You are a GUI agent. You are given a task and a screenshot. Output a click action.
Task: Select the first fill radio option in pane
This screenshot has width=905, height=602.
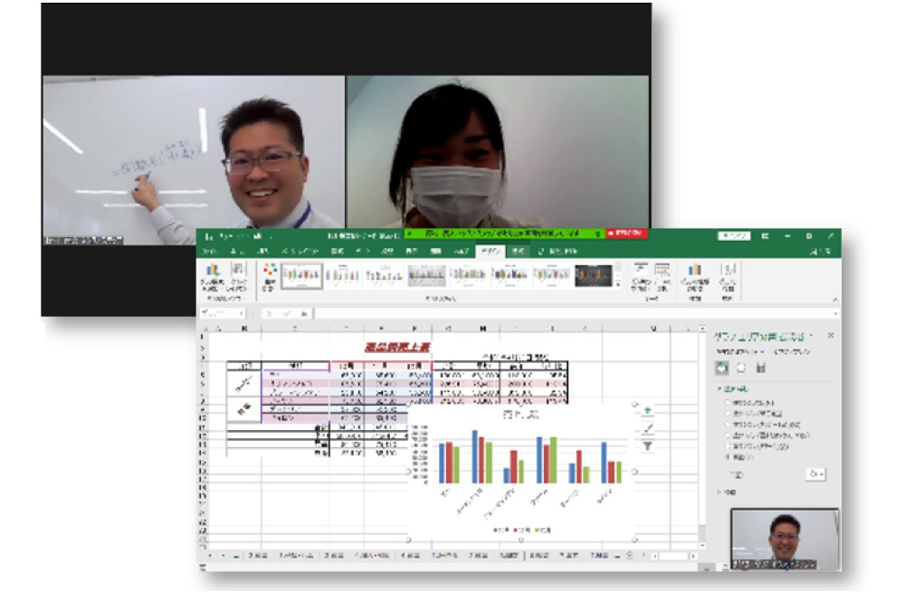tap(726, 402)
